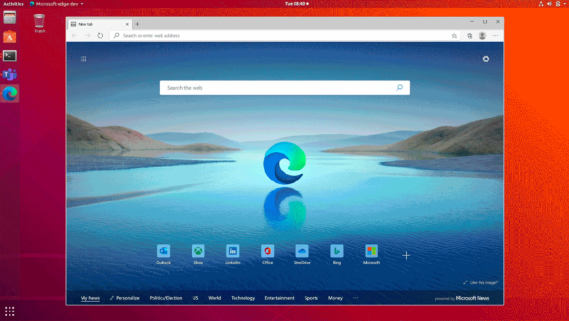Select the New tab tab

(99, 24)
